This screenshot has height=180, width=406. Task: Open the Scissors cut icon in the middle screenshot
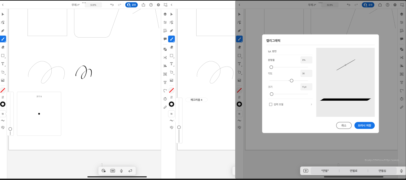coord(165,57)
